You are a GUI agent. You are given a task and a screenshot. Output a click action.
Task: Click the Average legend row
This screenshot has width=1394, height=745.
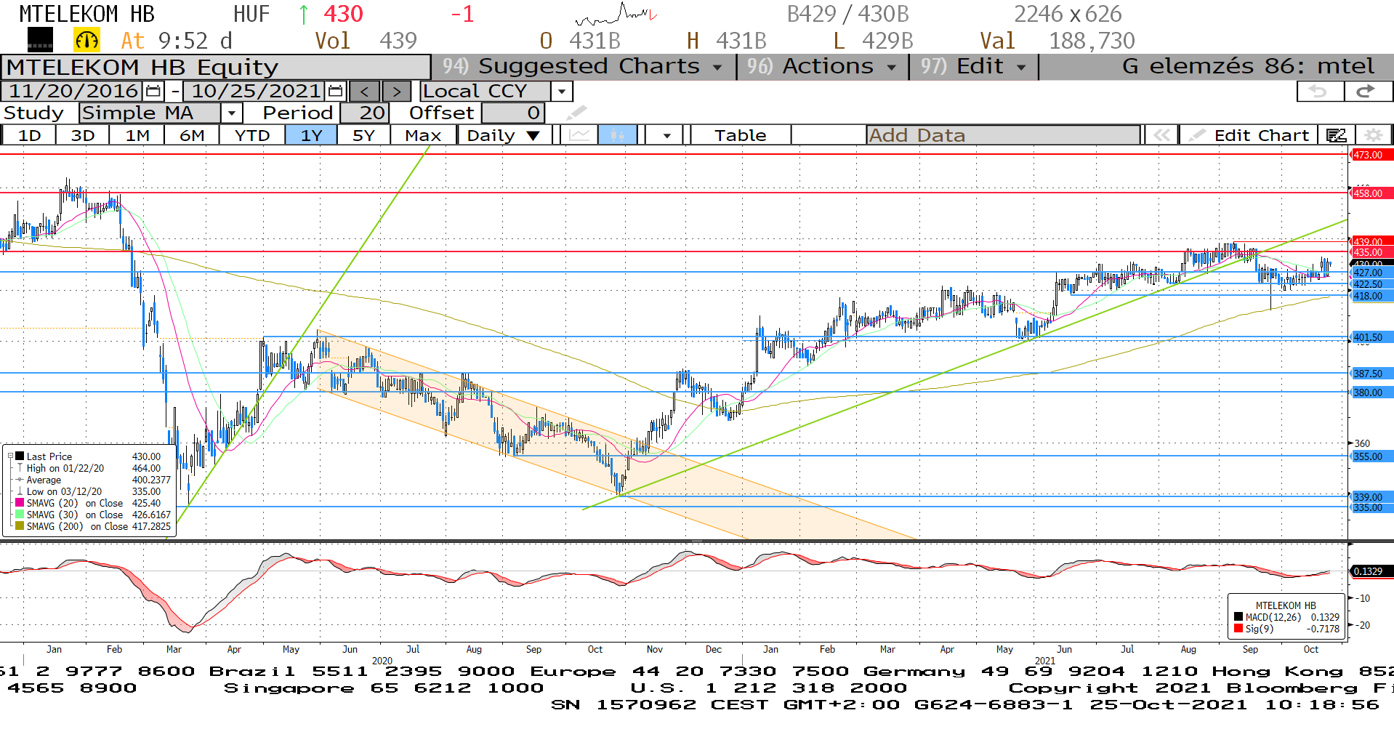[x=93, y=480]
